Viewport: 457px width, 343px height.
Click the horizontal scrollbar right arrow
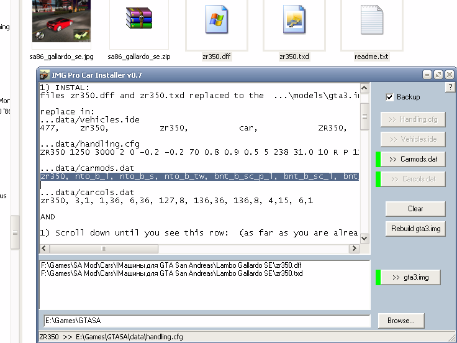click(355, 249)
